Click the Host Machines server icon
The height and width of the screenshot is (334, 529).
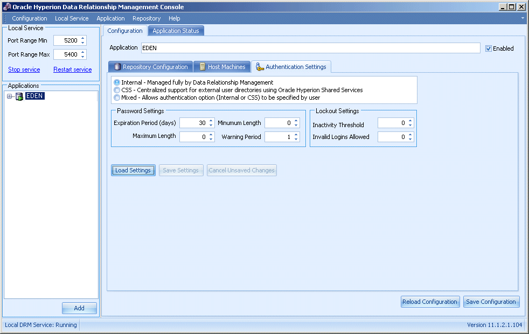click(x=203, y=67)
